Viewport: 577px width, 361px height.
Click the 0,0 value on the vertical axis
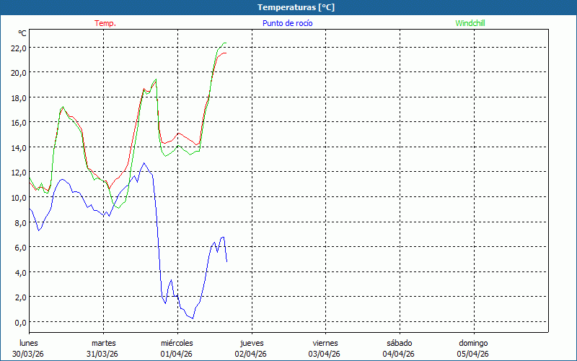tap(18, 322)
